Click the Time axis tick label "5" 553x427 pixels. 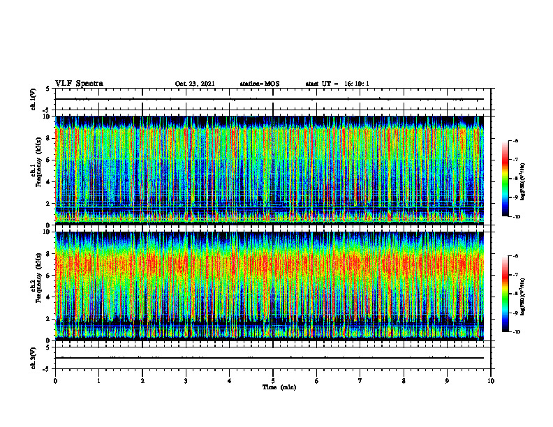tap(273, 381)
